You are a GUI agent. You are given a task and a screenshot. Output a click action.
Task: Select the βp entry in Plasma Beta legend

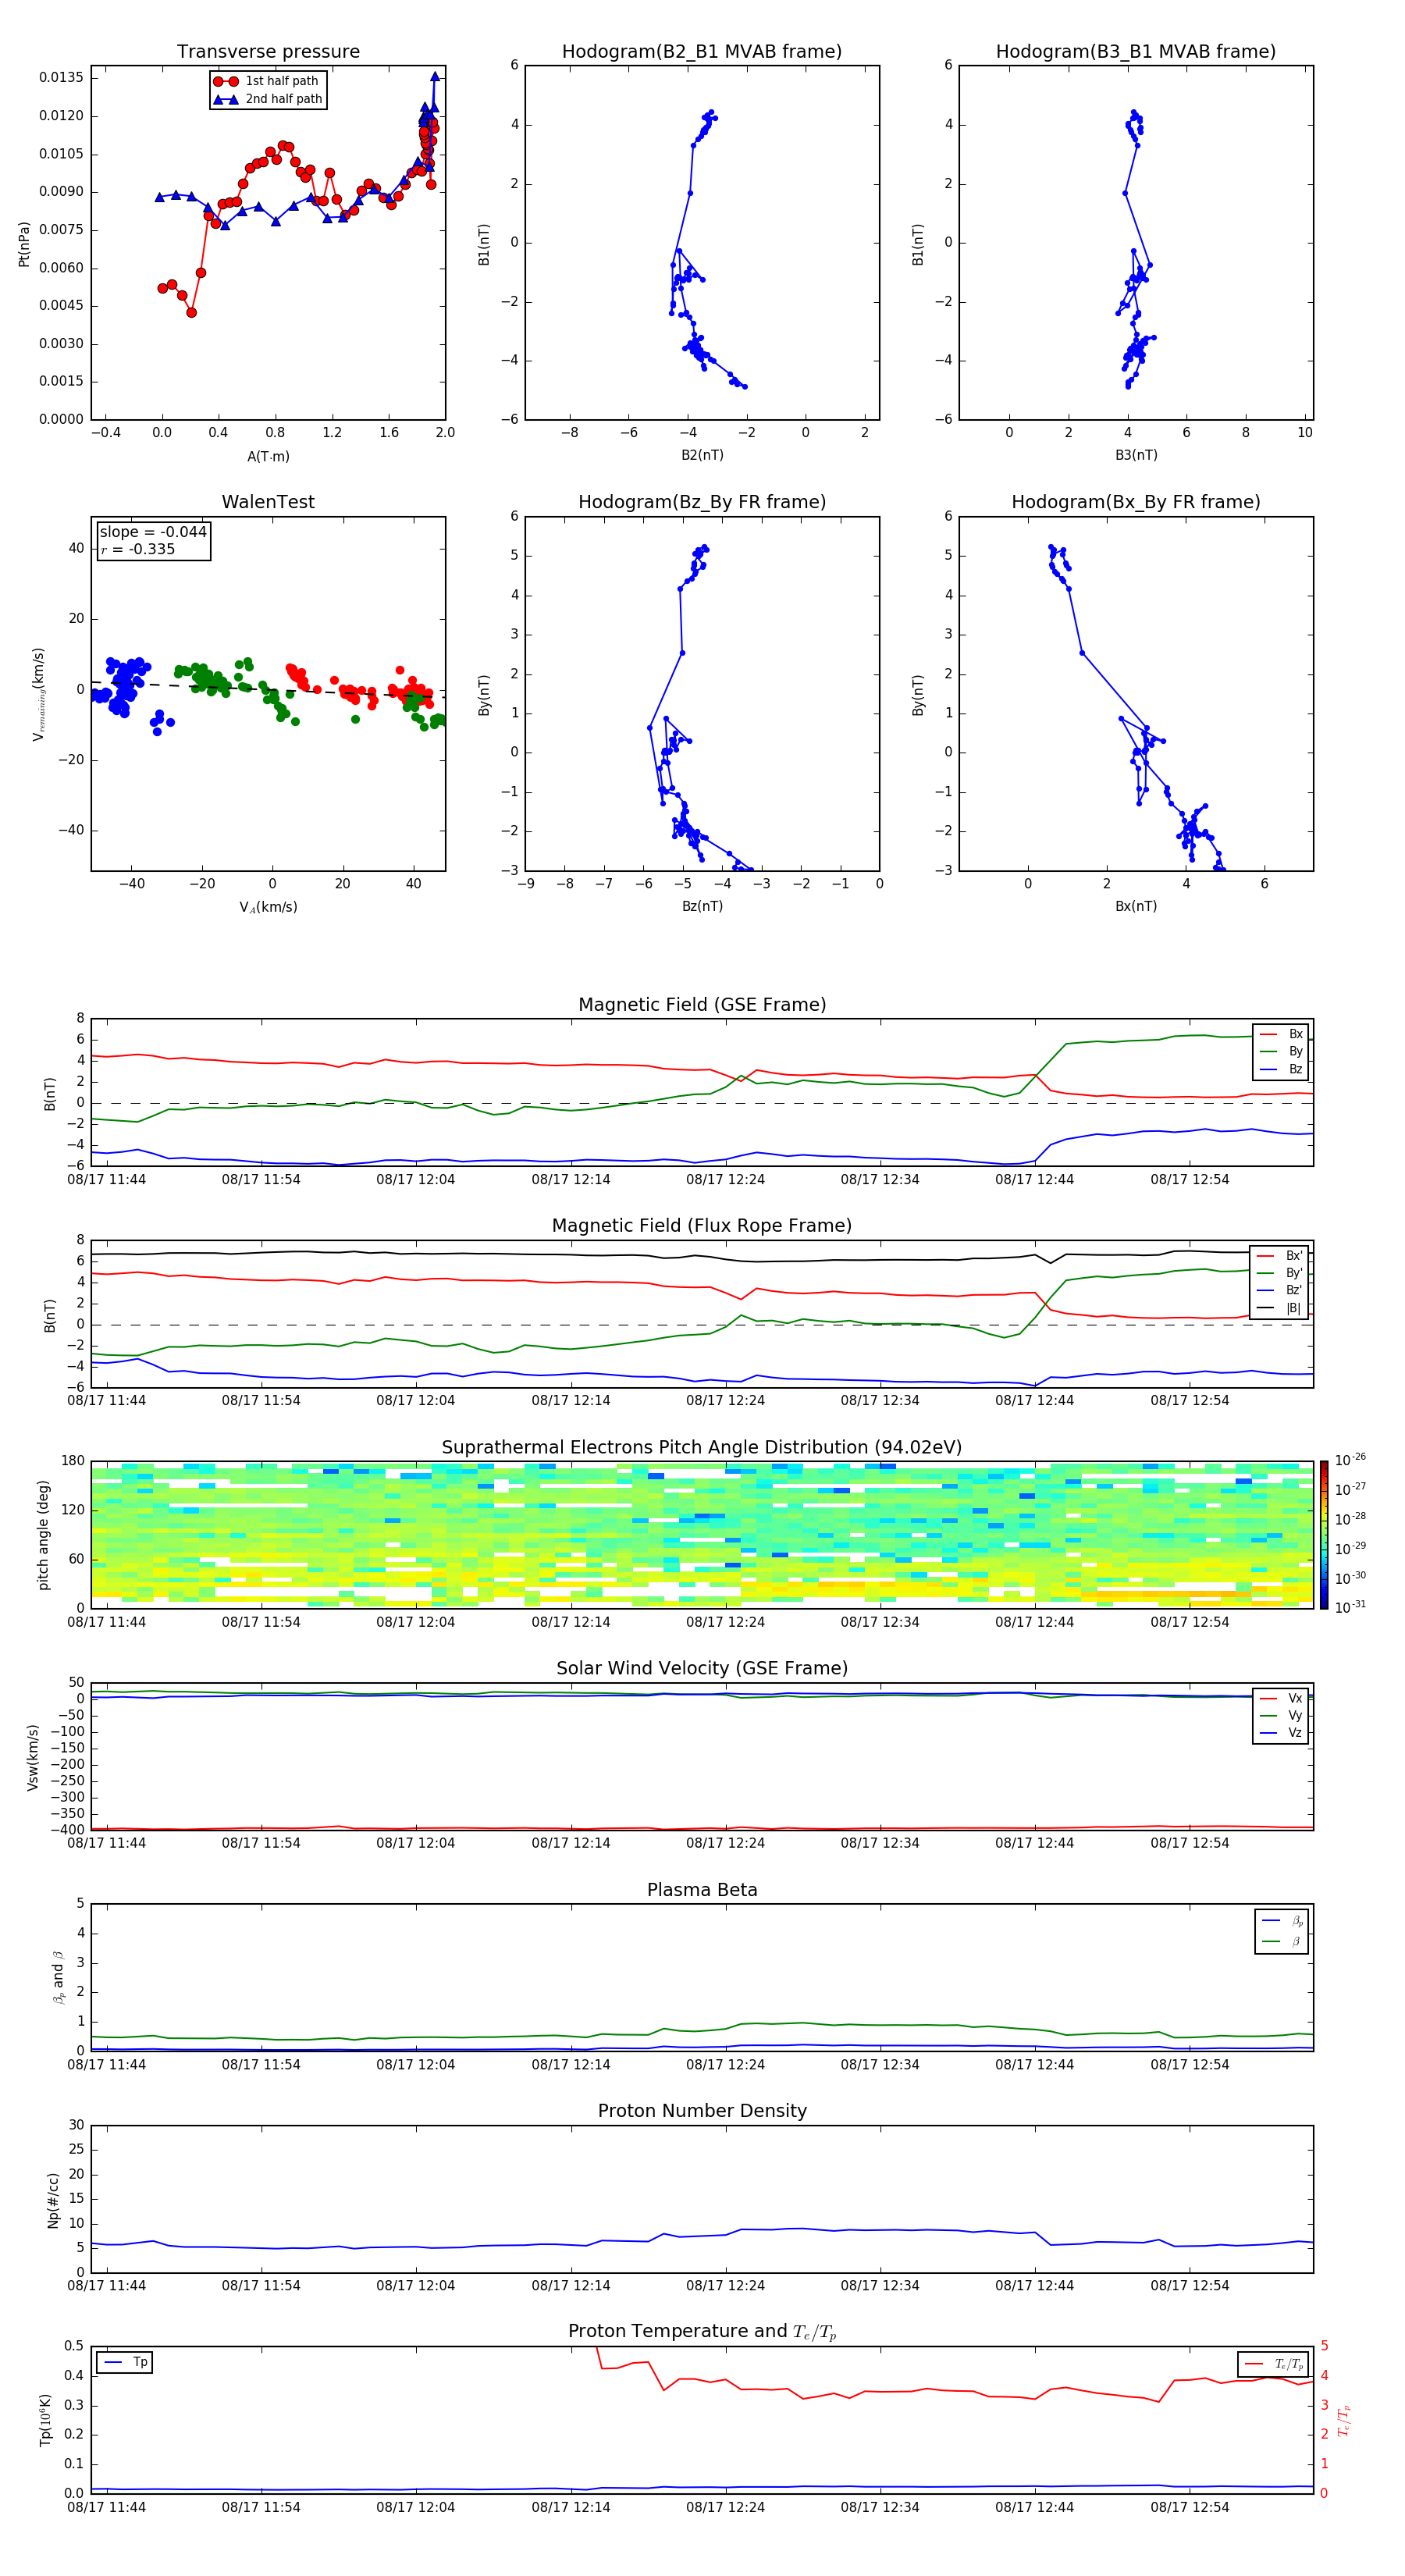[1282, 1921]
